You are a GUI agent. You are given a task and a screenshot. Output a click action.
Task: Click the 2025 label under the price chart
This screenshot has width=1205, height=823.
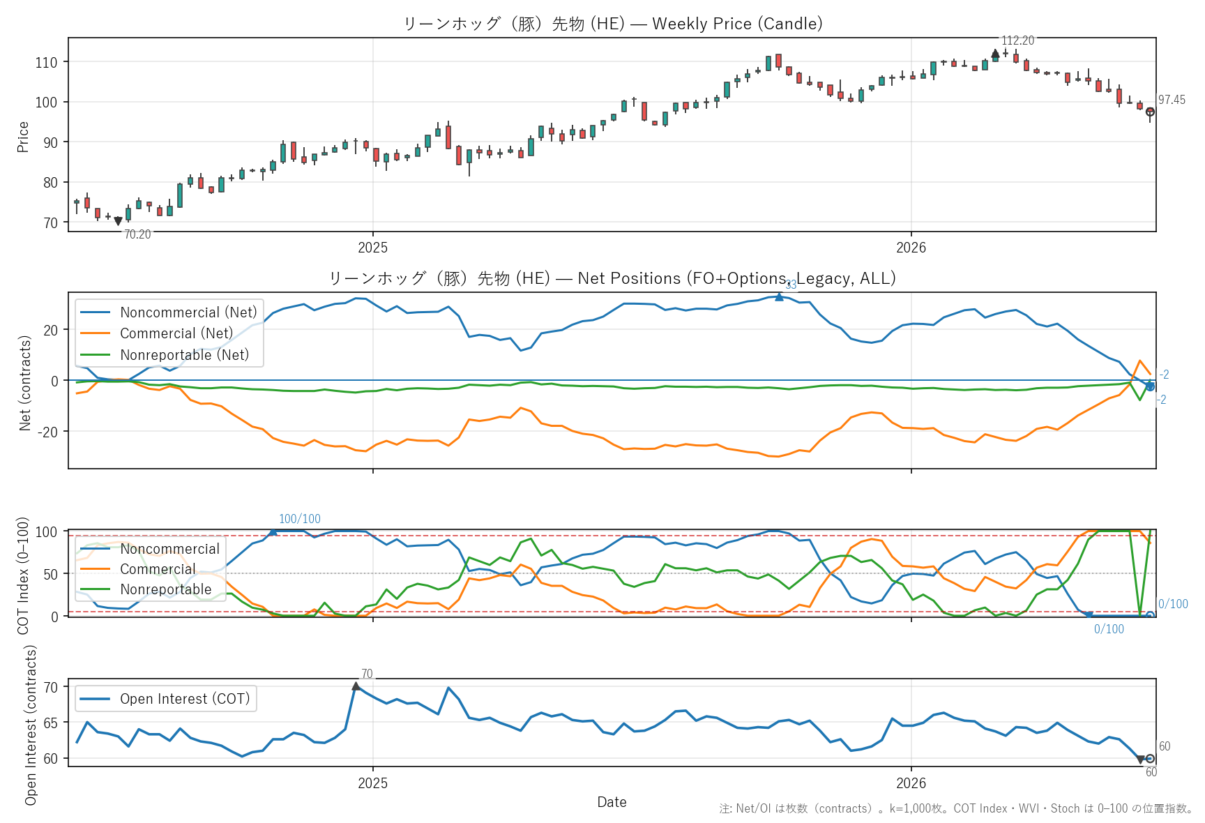click(x=372, y=248)
